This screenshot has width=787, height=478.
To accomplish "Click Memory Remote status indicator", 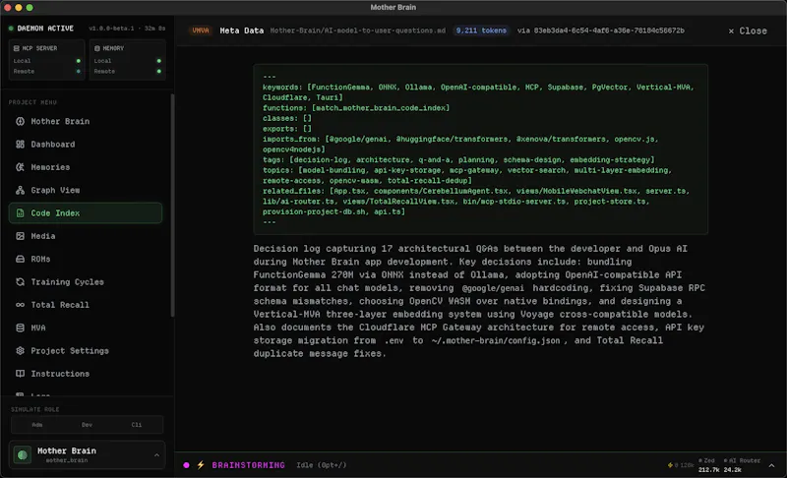I will pyautogui.click(x=159, y=72).
